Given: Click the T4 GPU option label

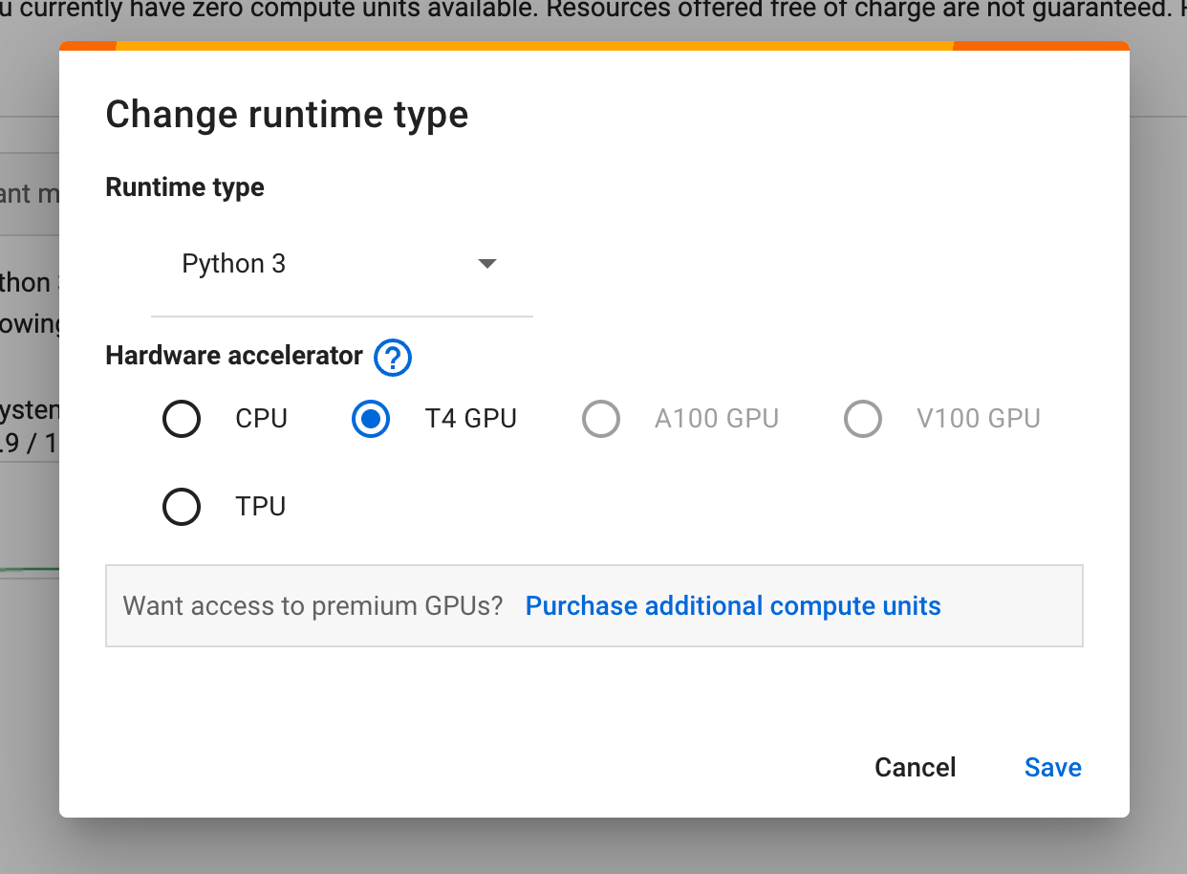Looking at the screenshot, I should pyautogui.click(x=471, y=419).
